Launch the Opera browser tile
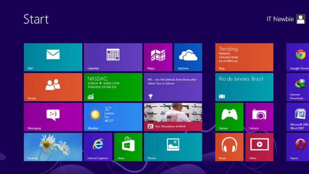The height and width of the screenshot is (174, 309). pyautogui.click(x=298, y=147)
